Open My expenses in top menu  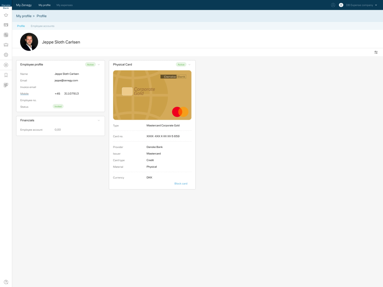pos(64,5)
